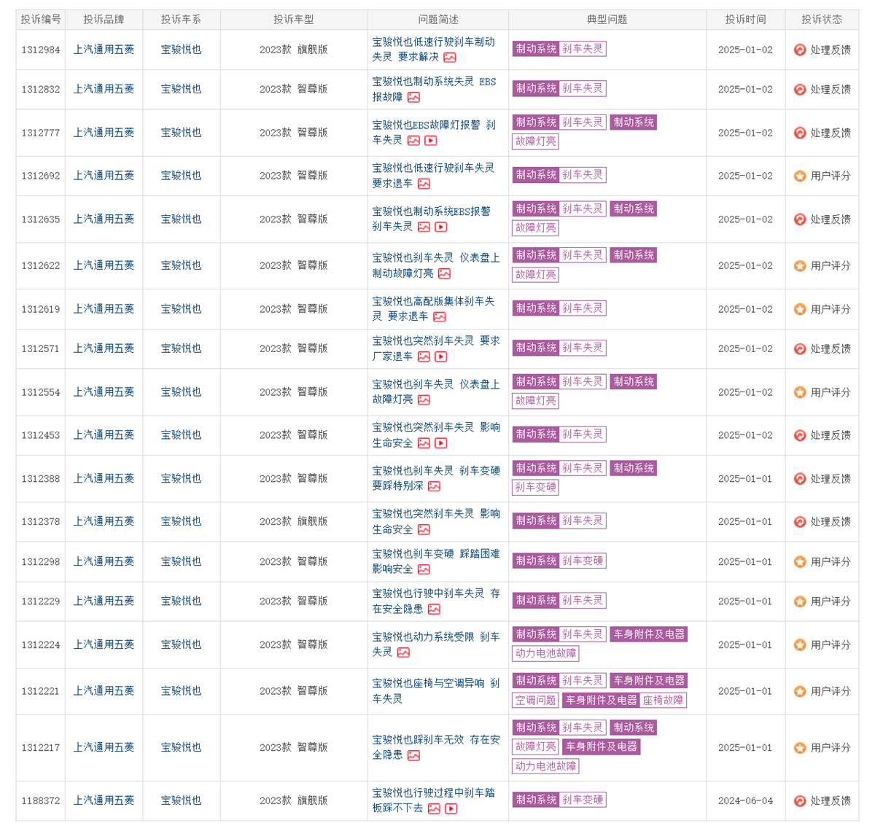
Task: View image icon for complaint 1312622
Action: (444, 274)
